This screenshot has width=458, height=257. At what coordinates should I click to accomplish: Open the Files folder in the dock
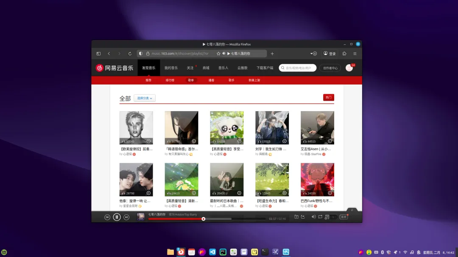click(x=170, y=252)
